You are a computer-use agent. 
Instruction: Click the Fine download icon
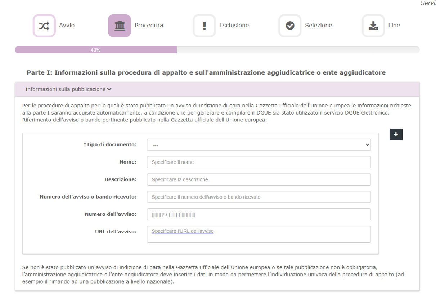(x=373, y=26)
